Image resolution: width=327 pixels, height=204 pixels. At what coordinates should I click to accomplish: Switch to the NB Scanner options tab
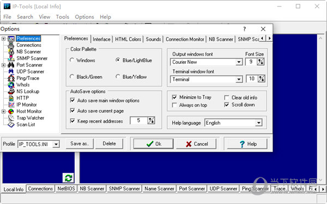(x=221, y=39)
